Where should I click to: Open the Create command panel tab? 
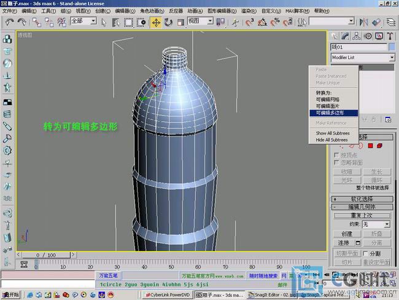pyautogui.click(x=335, y=36)
